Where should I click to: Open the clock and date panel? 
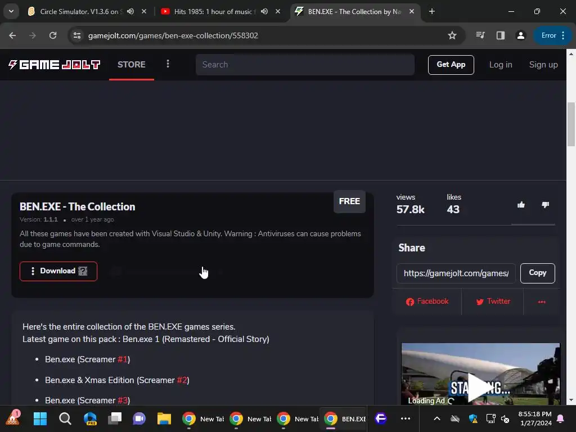click(535, 418)
